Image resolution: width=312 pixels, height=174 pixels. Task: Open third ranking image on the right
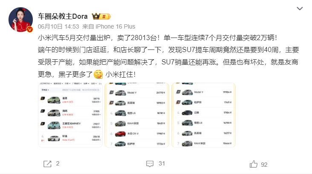tap(204, 115)
